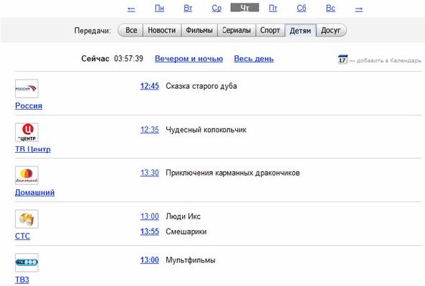Select Monday (Пн) day link

click(x=159, y=9)
